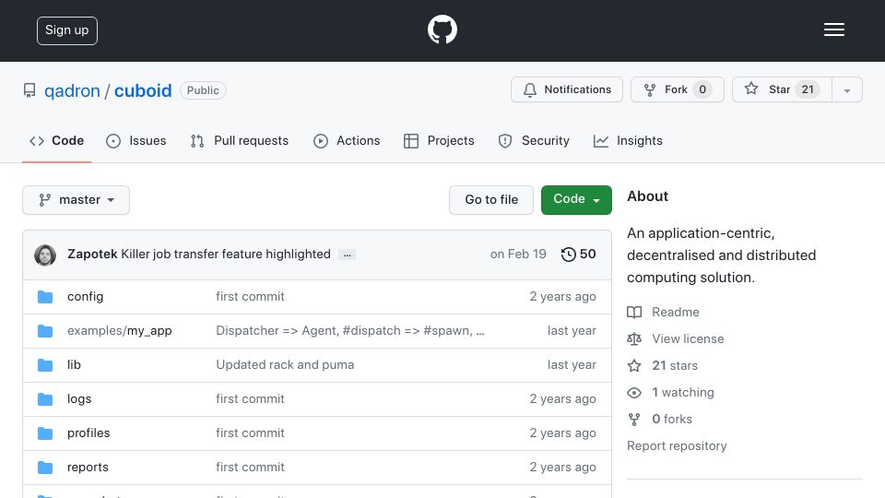885x498 pixels.
Task: Click the Security shield icon
Action: (x=505, y=141)
